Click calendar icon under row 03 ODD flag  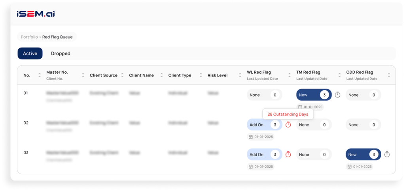pos(349,167)
